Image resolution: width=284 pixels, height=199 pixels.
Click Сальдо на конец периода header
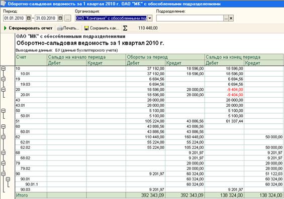[244, 57]
